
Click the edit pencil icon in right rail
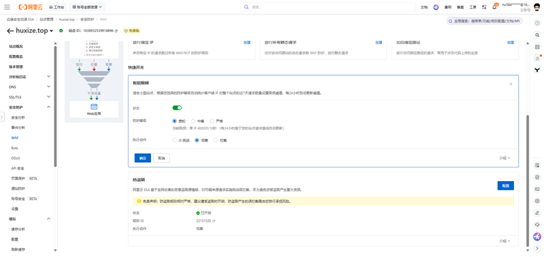(537, 213)
